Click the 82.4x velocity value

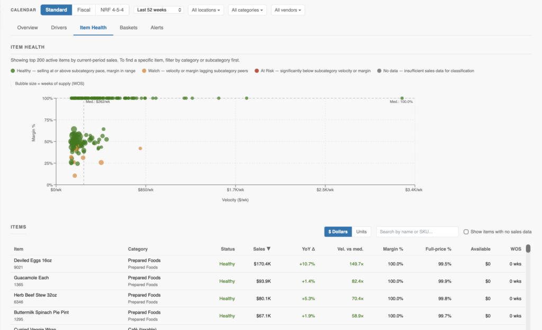(x=357, y=281)
